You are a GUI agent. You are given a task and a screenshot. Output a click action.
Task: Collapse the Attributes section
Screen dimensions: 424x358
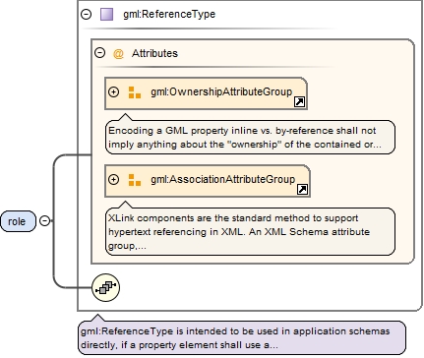pos(99,53)
